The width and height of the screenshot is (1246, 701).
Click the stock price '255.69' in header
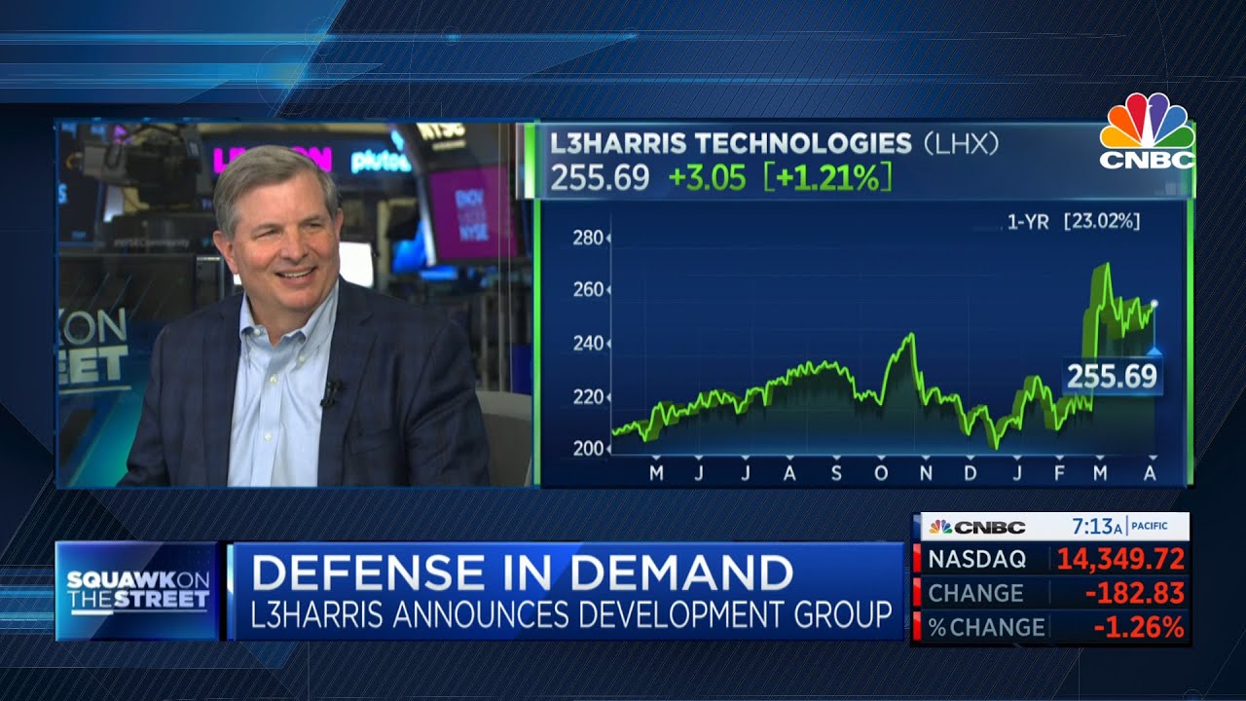pos(600,178)
